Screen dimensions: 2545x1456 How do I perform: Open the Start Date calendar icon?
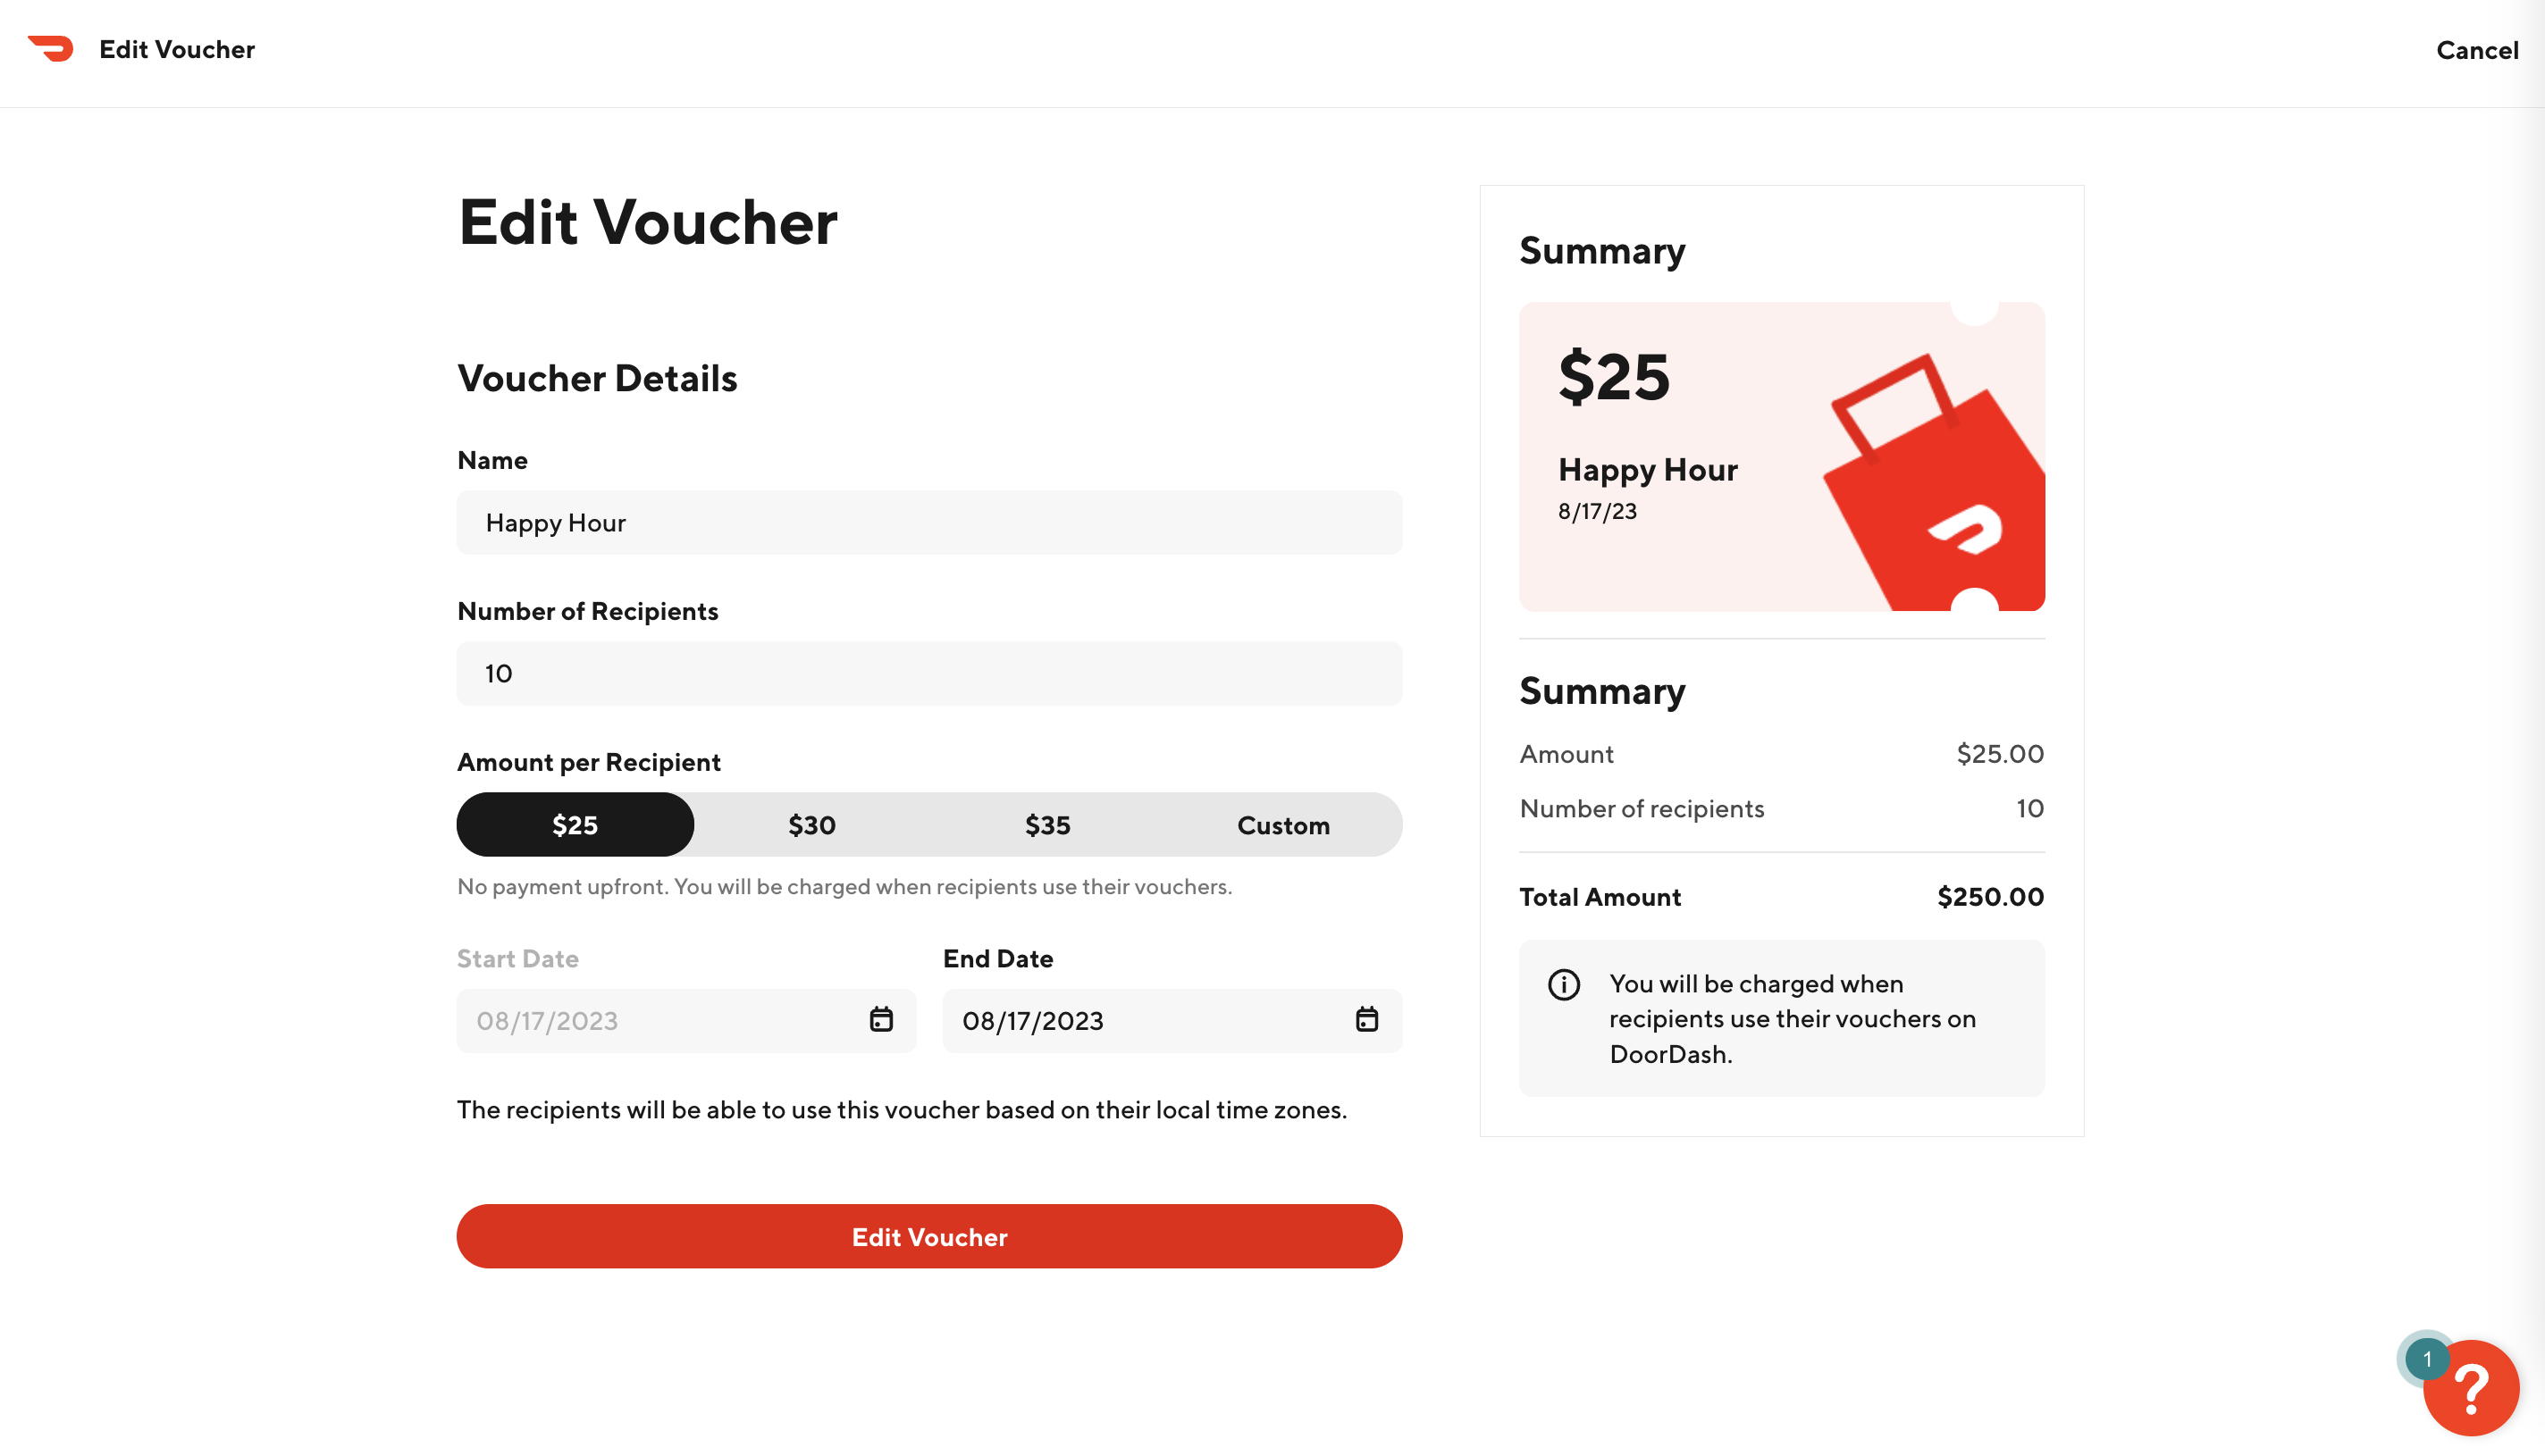tap(881, 1020)
